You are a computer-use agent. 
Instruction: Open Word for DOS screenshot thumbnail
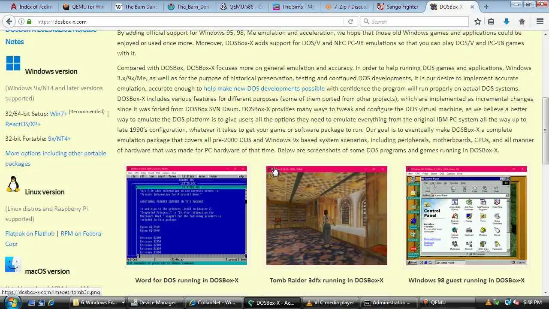[x=187, y=215]
